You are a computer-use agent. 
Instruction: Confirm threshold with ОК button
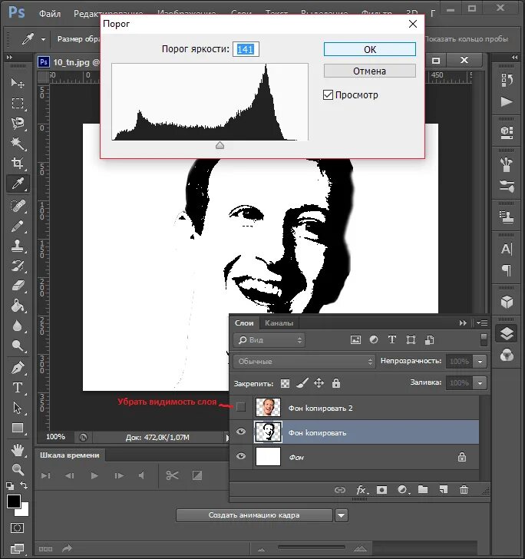click(x=370, y=49)
